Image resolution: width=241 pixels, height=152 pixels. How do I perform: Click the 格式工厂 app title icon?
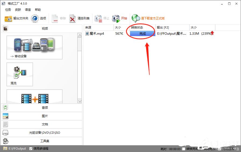coord(3,3)
